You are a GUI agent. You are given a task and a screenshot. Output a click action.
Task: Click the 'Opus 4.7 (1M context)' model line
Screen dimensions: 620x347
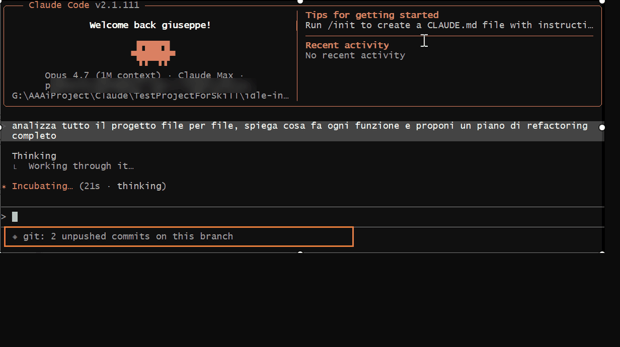tap(144, 75)
